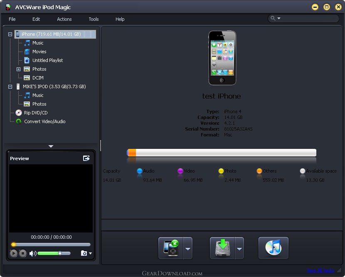
Task: Open the Tools menu
Action: (94, 19)
